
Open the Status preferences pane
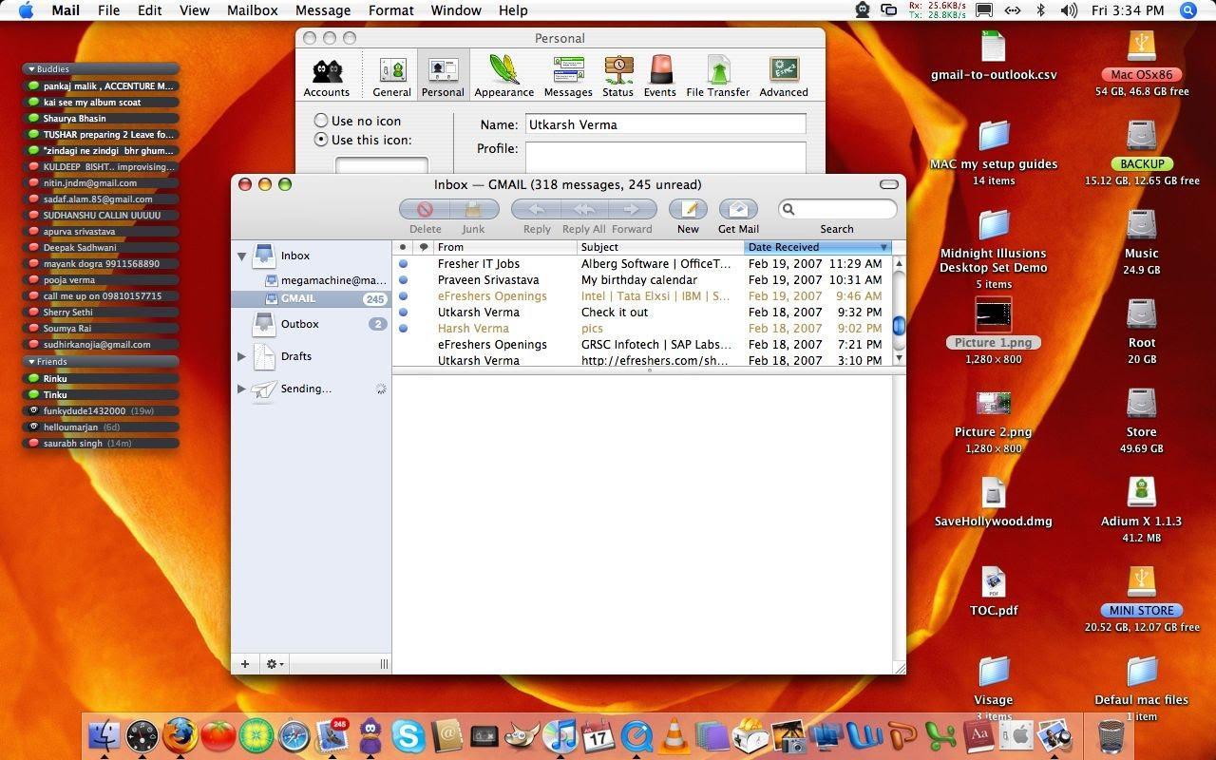point(617,76)
